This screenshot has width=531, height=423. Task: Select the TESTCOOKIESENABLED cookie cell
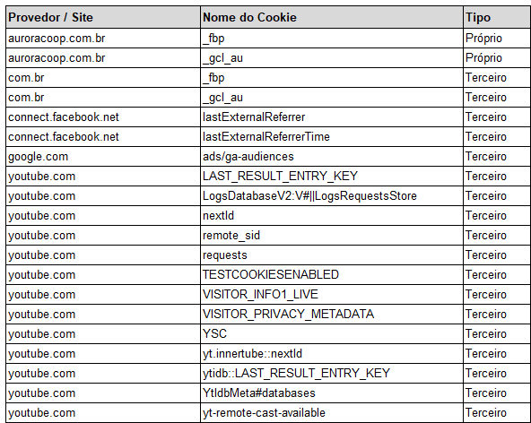[x=332, y=275]
